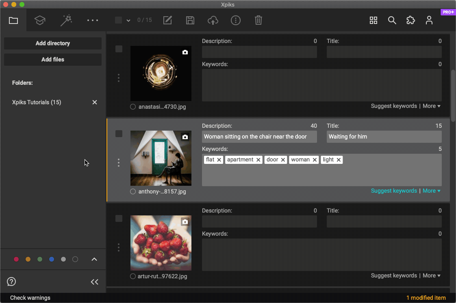Collapse the color labels panel chevron
456x303 pixels.
[x=94, y=259]
